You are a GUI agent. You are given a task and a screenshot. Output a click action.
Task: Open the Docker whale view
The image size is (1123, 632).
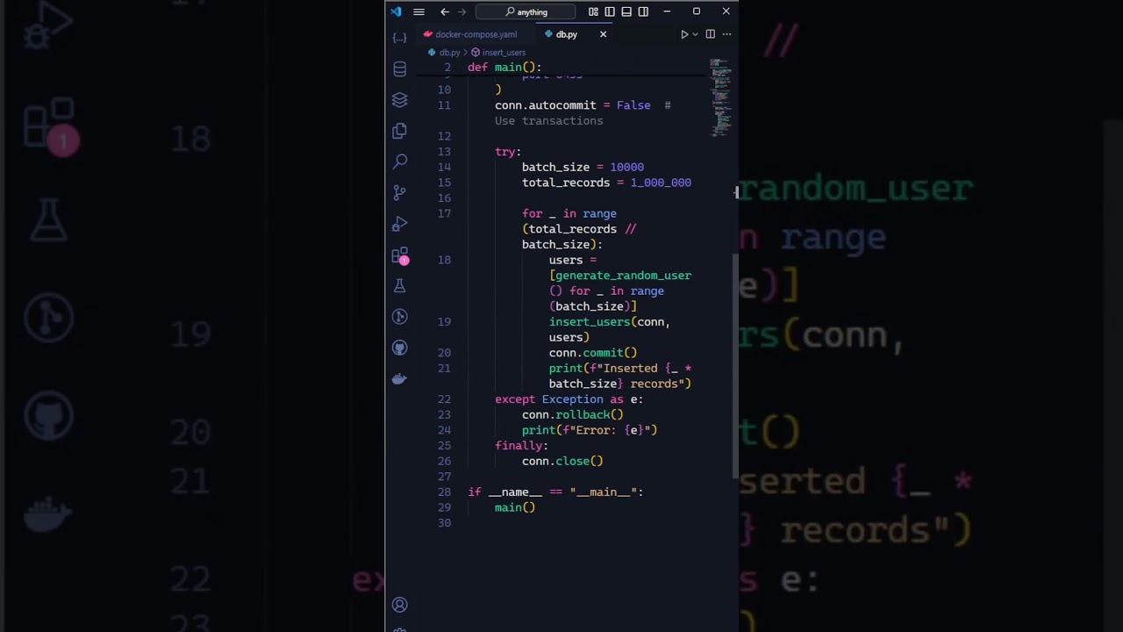(400, 378)
